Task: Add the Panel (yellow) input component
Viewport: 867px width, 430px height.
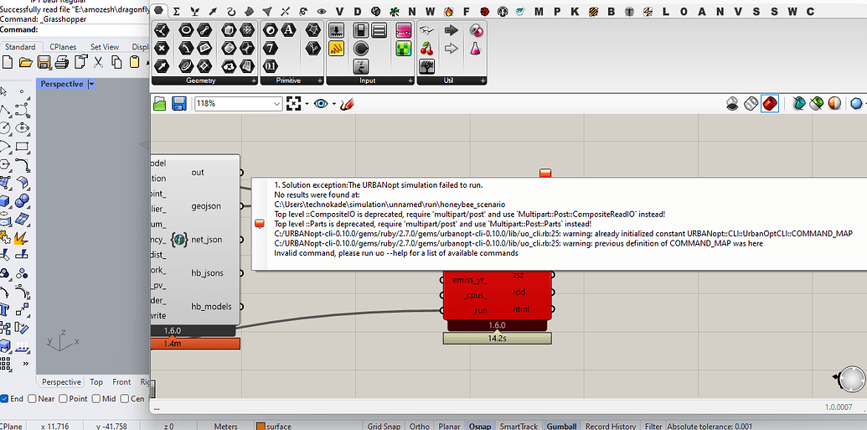Action: click(337, 48)
